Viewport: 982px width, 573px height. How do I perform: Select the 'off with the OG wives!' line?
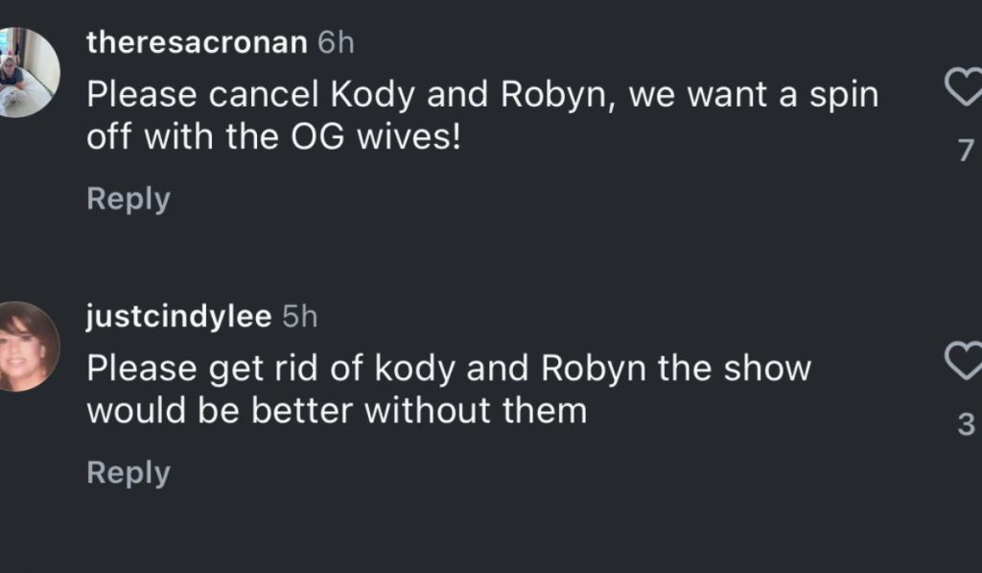(x=273, y=138)
